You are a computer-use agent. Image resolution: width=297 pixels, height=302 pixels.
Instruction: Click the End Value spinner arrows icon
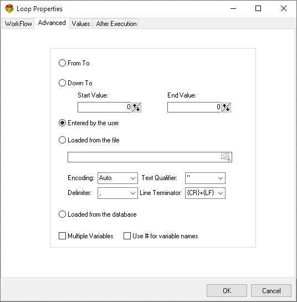coord(226,108)
